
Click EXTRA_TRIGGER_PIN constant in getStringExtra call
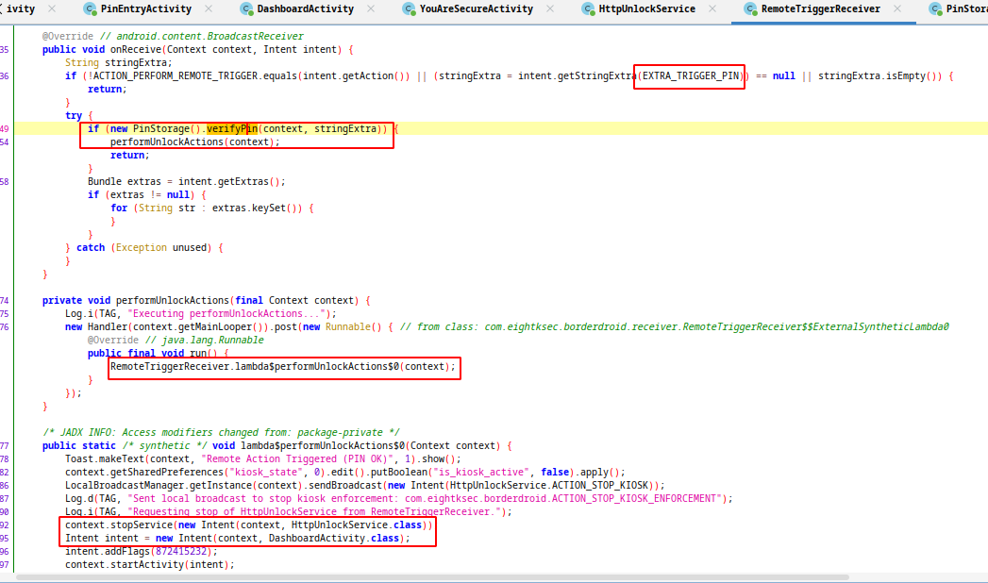[690, 75]
